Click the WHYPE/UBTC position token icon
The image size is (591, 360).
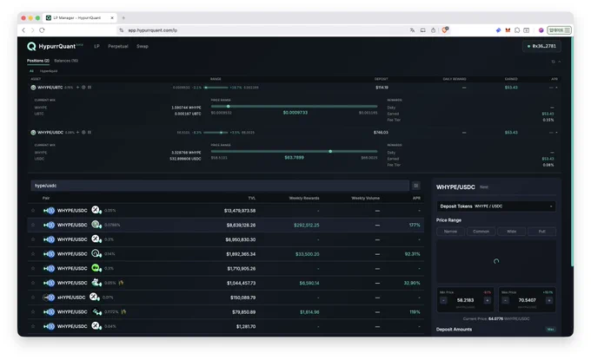point(33,88)
